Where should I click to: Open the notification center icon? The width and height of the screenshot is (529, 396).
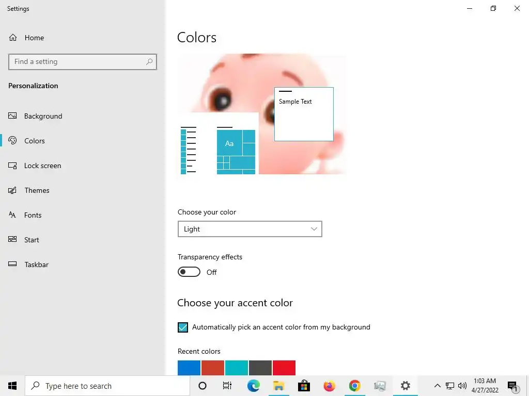512,386
